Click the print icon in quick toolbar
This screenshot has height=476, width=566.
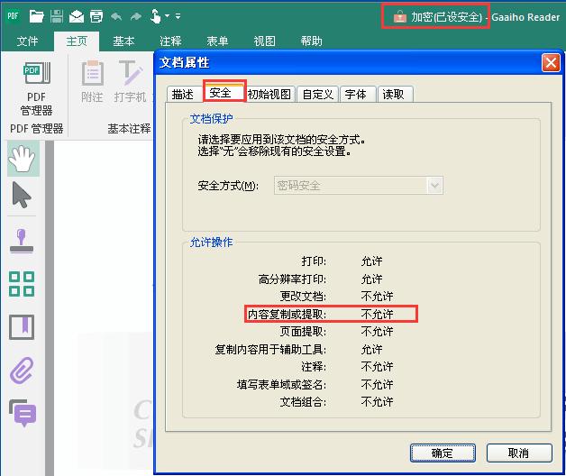click(x=96, y=16)
